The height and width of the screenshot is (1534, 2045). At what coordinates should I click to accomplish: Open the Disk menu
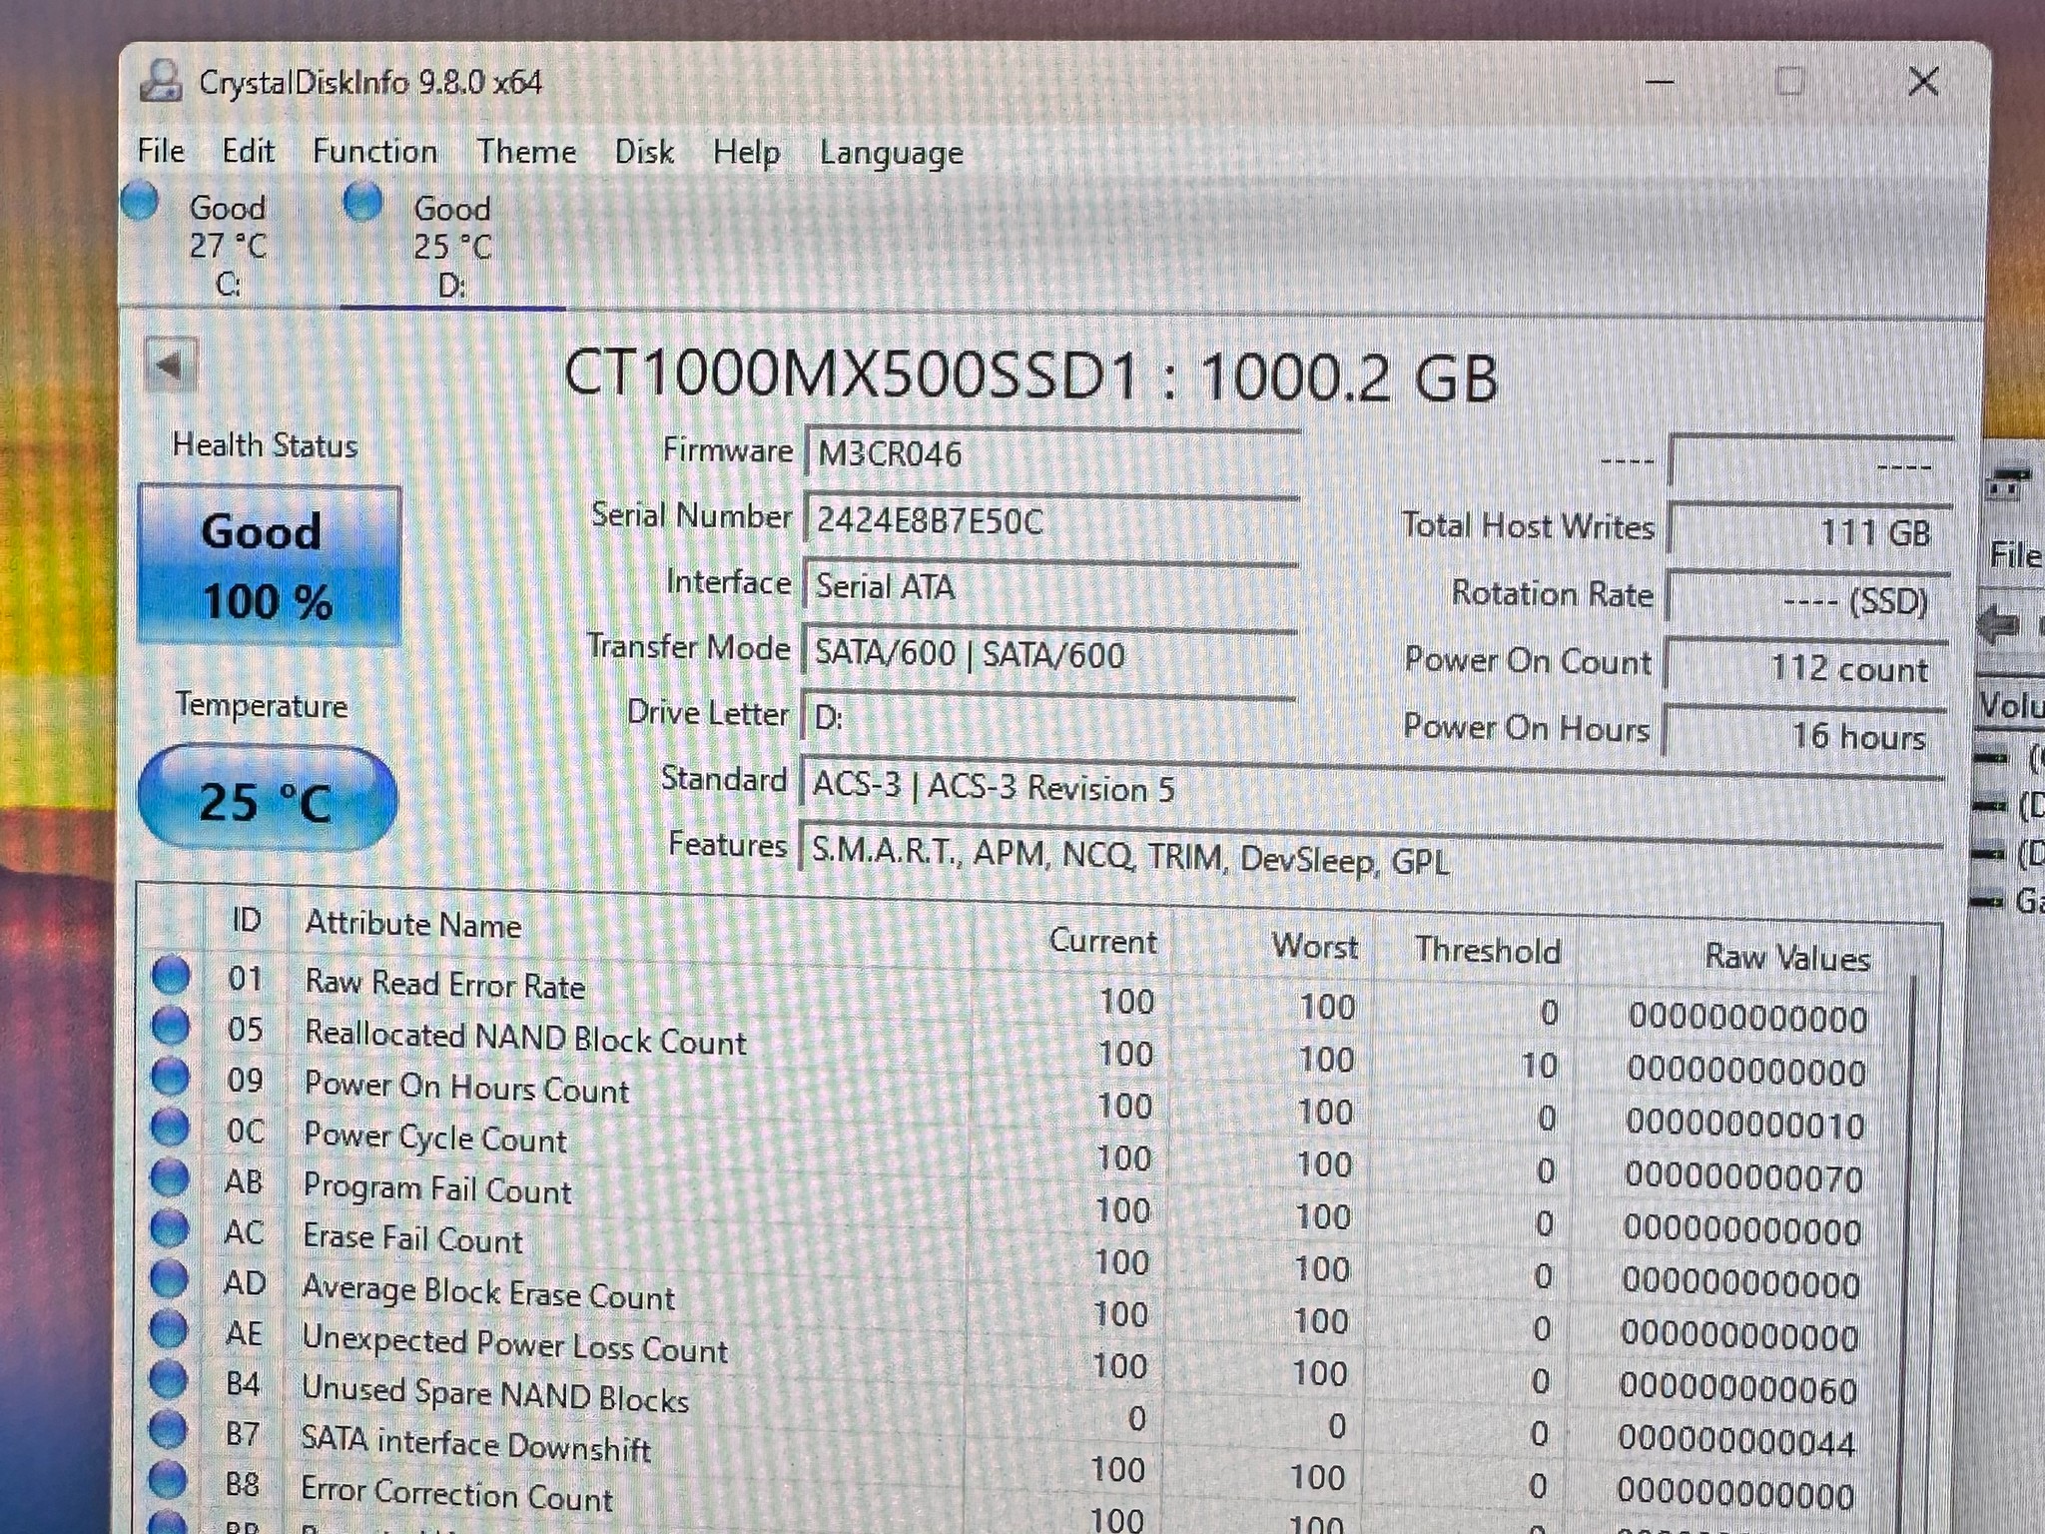click(x=644, y=152)
